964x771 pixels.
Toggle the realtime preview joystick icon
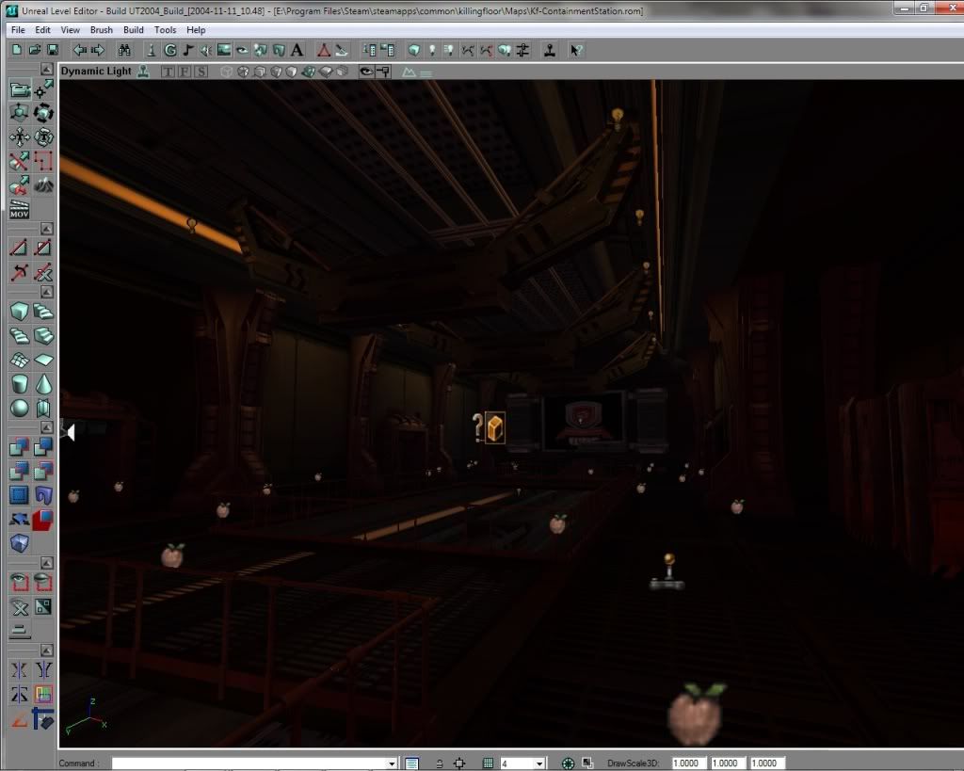143,72
